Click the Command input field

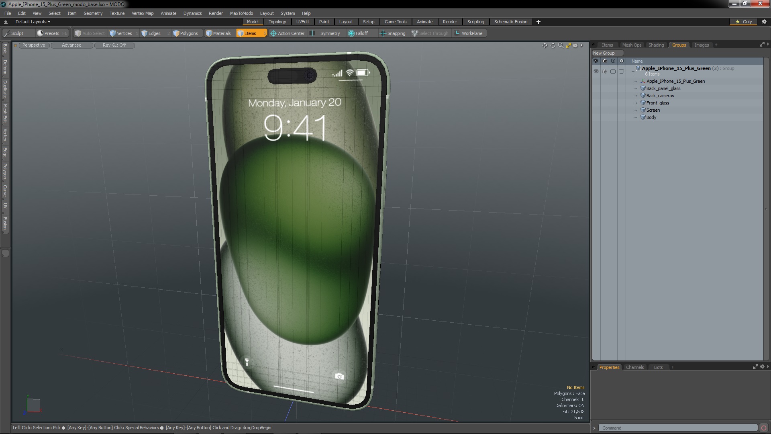678,428
